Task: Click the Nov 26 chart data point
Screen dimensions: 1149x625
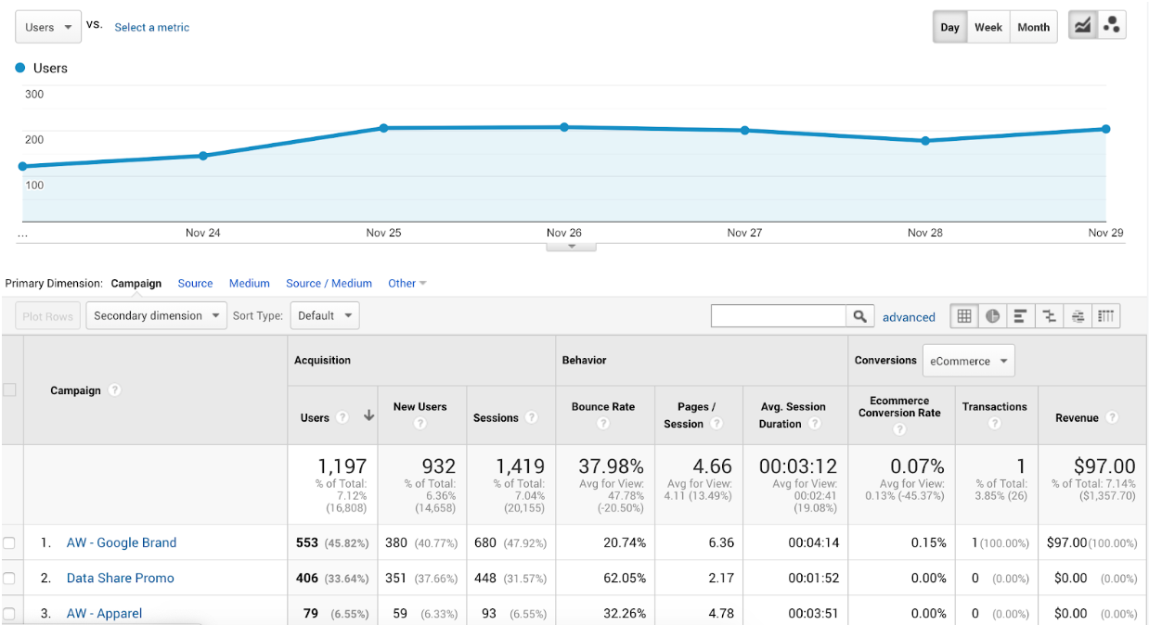Action: (x=564, y=127)
